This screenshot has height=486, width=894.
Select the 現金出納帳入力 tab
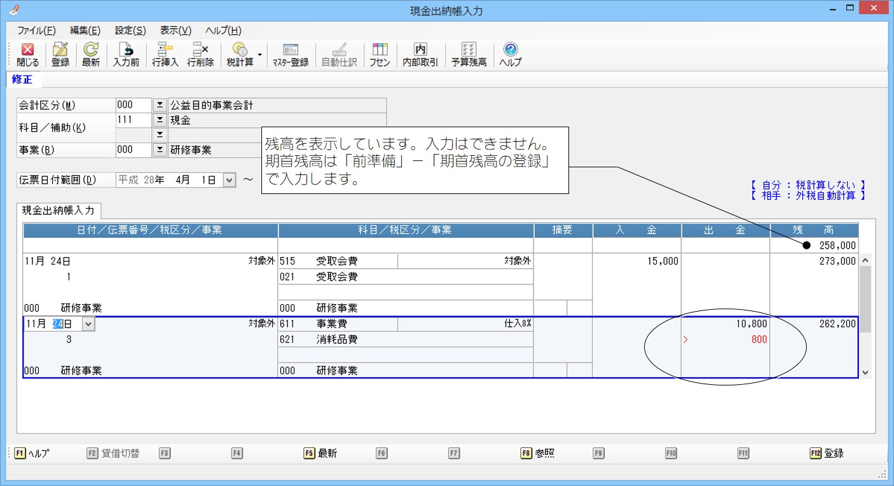point(58,210)
